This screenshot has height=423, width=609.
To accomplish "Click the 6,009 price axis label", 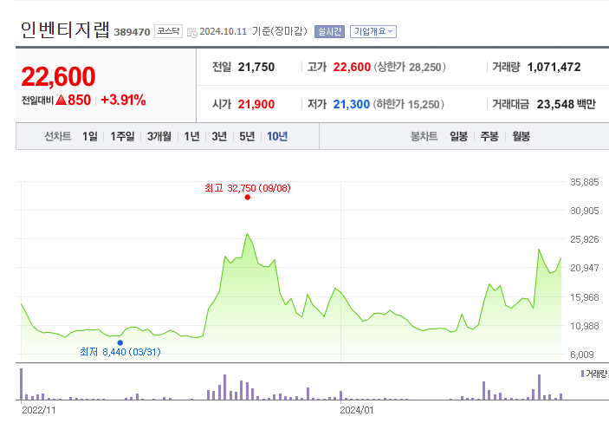I will [x=582, y=355].
